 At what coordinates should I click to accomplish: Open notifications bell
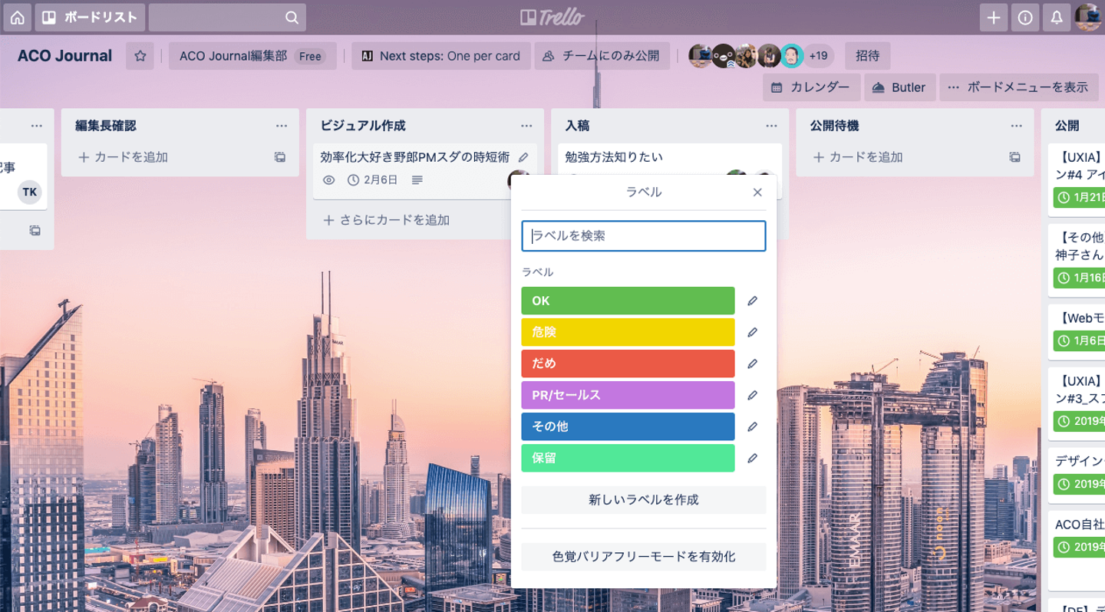1057,18
